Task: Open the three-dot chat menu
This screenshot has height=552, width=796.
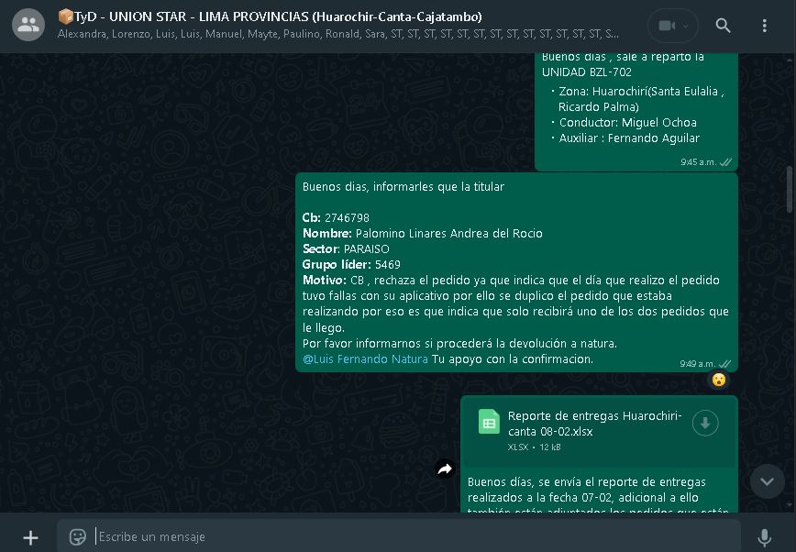Action: [764, 26]
